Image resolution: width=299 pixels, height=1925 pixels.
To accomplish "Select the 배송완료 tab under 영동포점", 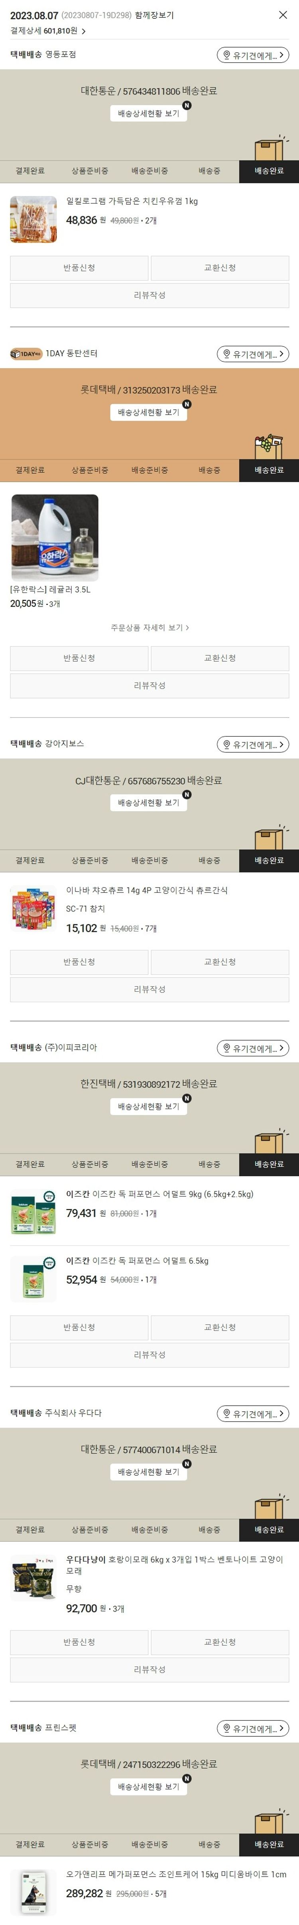I will coord(268,171).
